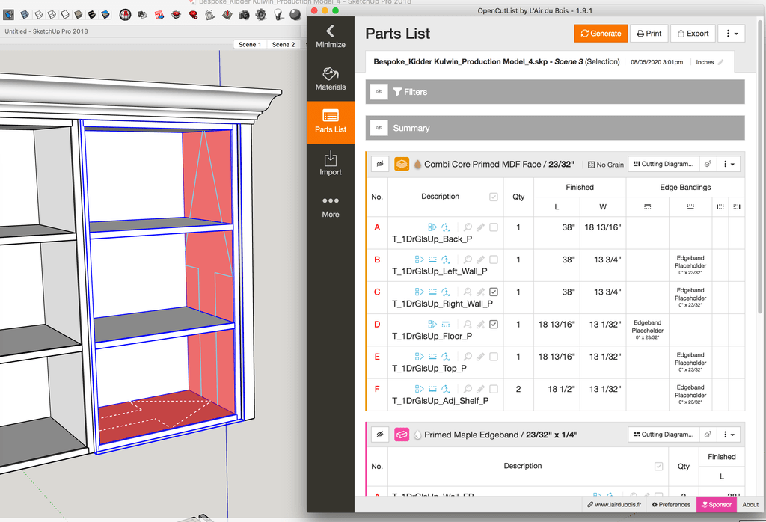This screenshot has width=766, height=522.
Task: Minimize the OpenCutList panel via sidebar arrow
Action: click(x=331, y=37)
